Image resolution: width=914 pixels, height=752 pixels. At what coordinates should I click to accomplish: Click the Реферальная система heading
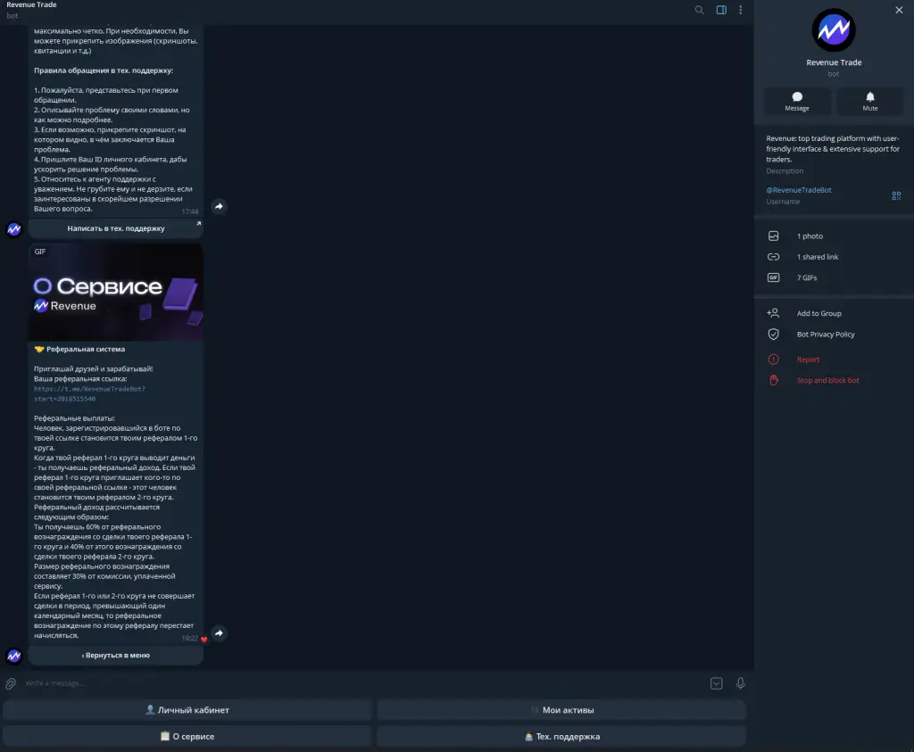pyautogui.click(x=86, y=350)
